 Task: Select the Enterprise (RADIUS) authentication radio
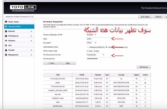[x=88, y=47]
